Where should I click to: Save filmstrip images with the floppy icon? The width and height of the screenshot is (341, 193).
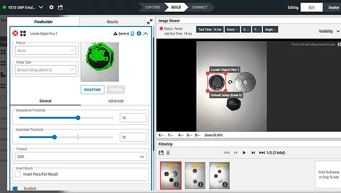(x=161, y=153)
